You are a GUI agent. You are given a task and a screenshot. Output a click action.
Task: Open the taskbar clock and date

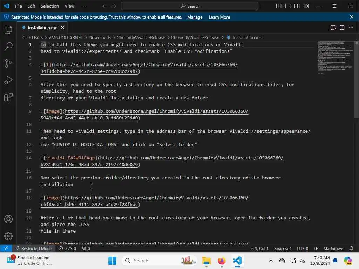click(320, 261)
